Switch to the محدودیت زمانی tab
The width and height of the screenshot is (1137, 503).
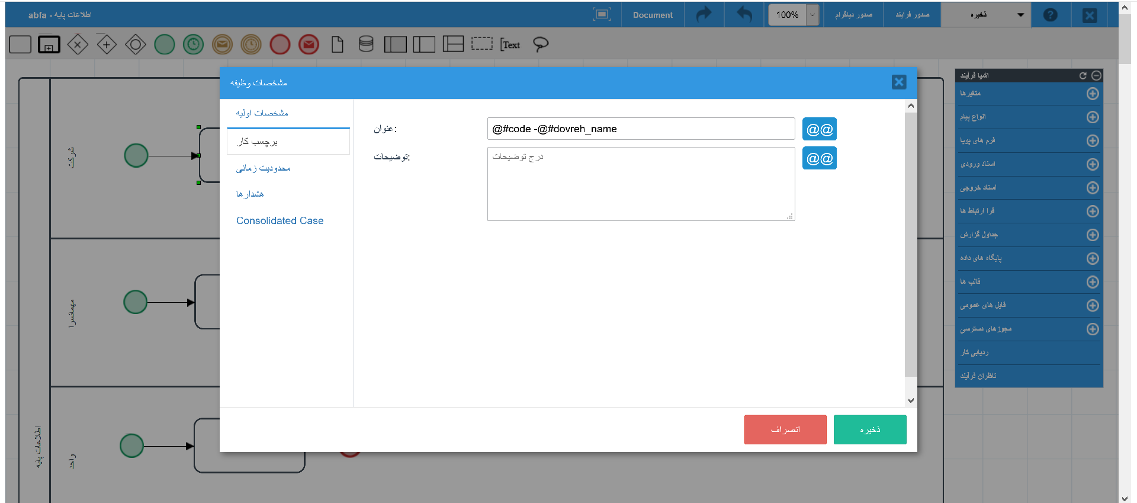point(264,168)
